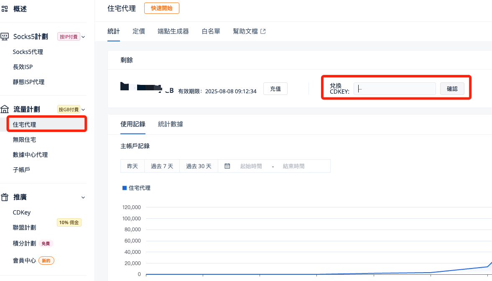This screenshot has height=281, width=492.
Task: Click the 起始時間 date field
Action: [251, 166]
